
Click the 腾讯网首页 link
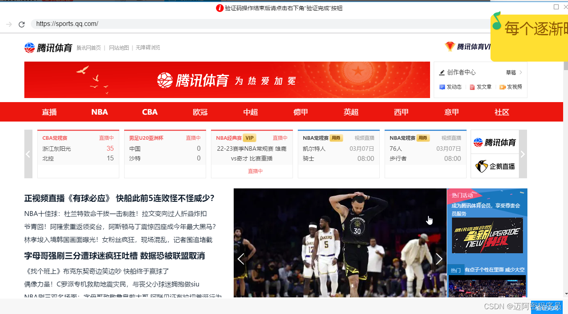89,48
